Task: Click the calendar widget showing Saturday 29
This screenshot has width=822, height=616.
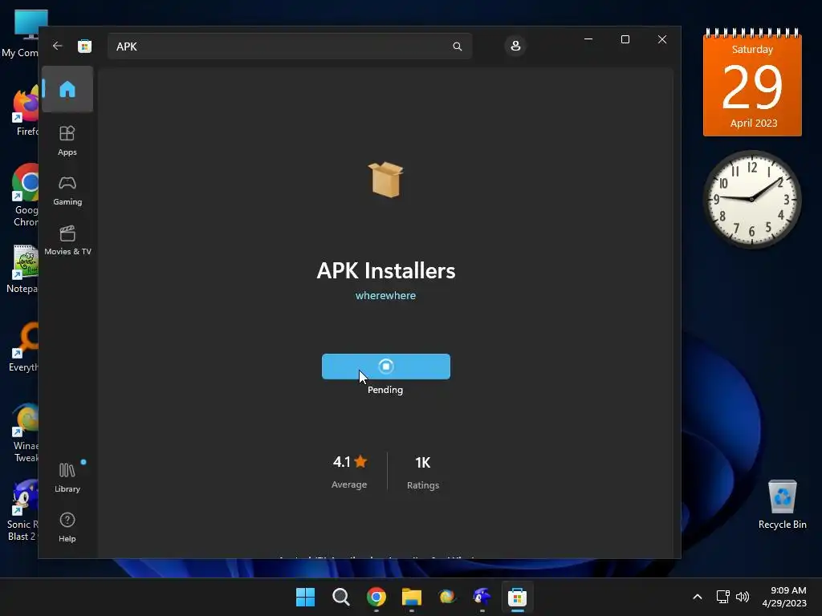Action: point(752,83)
